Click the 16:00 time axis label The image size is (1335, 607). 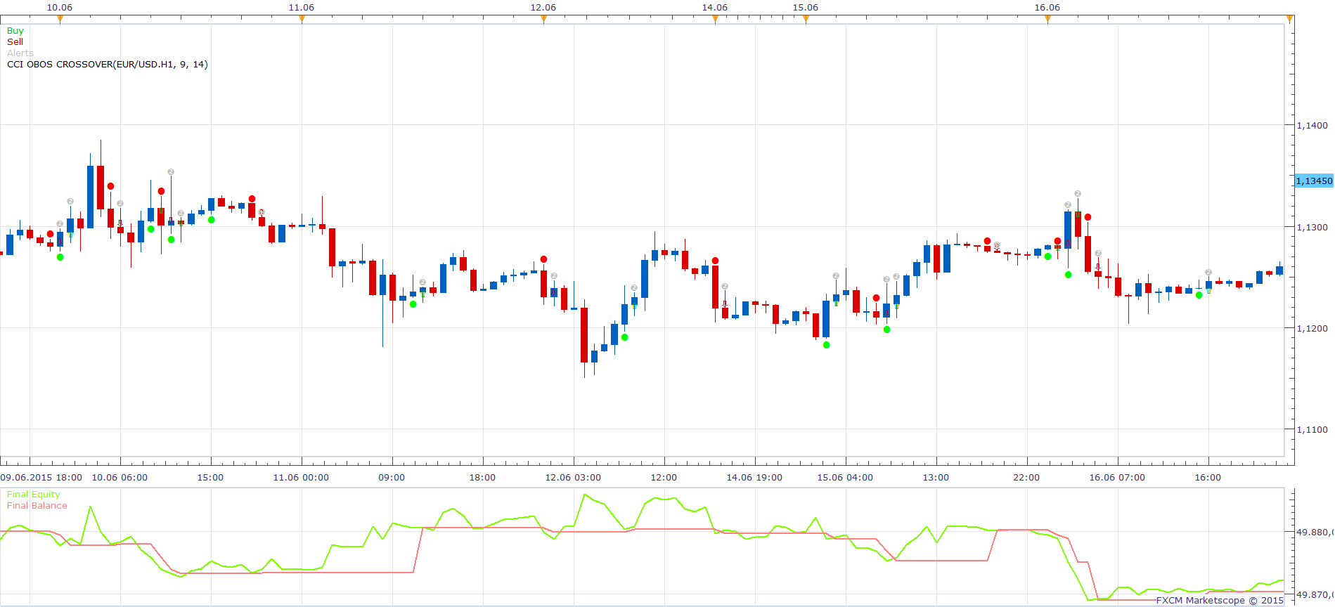[x=1208, y=478]
